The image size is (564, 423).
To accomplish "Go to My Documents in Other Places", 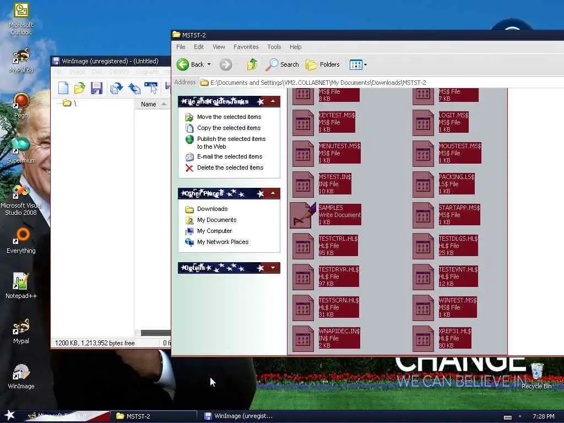I will [216, 220].
